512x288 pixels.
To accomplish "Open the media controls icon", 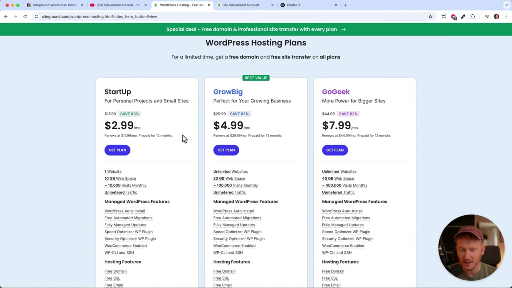I will tap(487, 16).
